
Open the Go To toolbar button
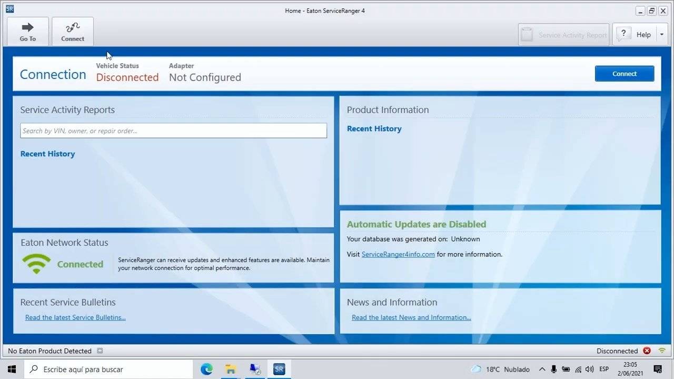pos(28,31)
